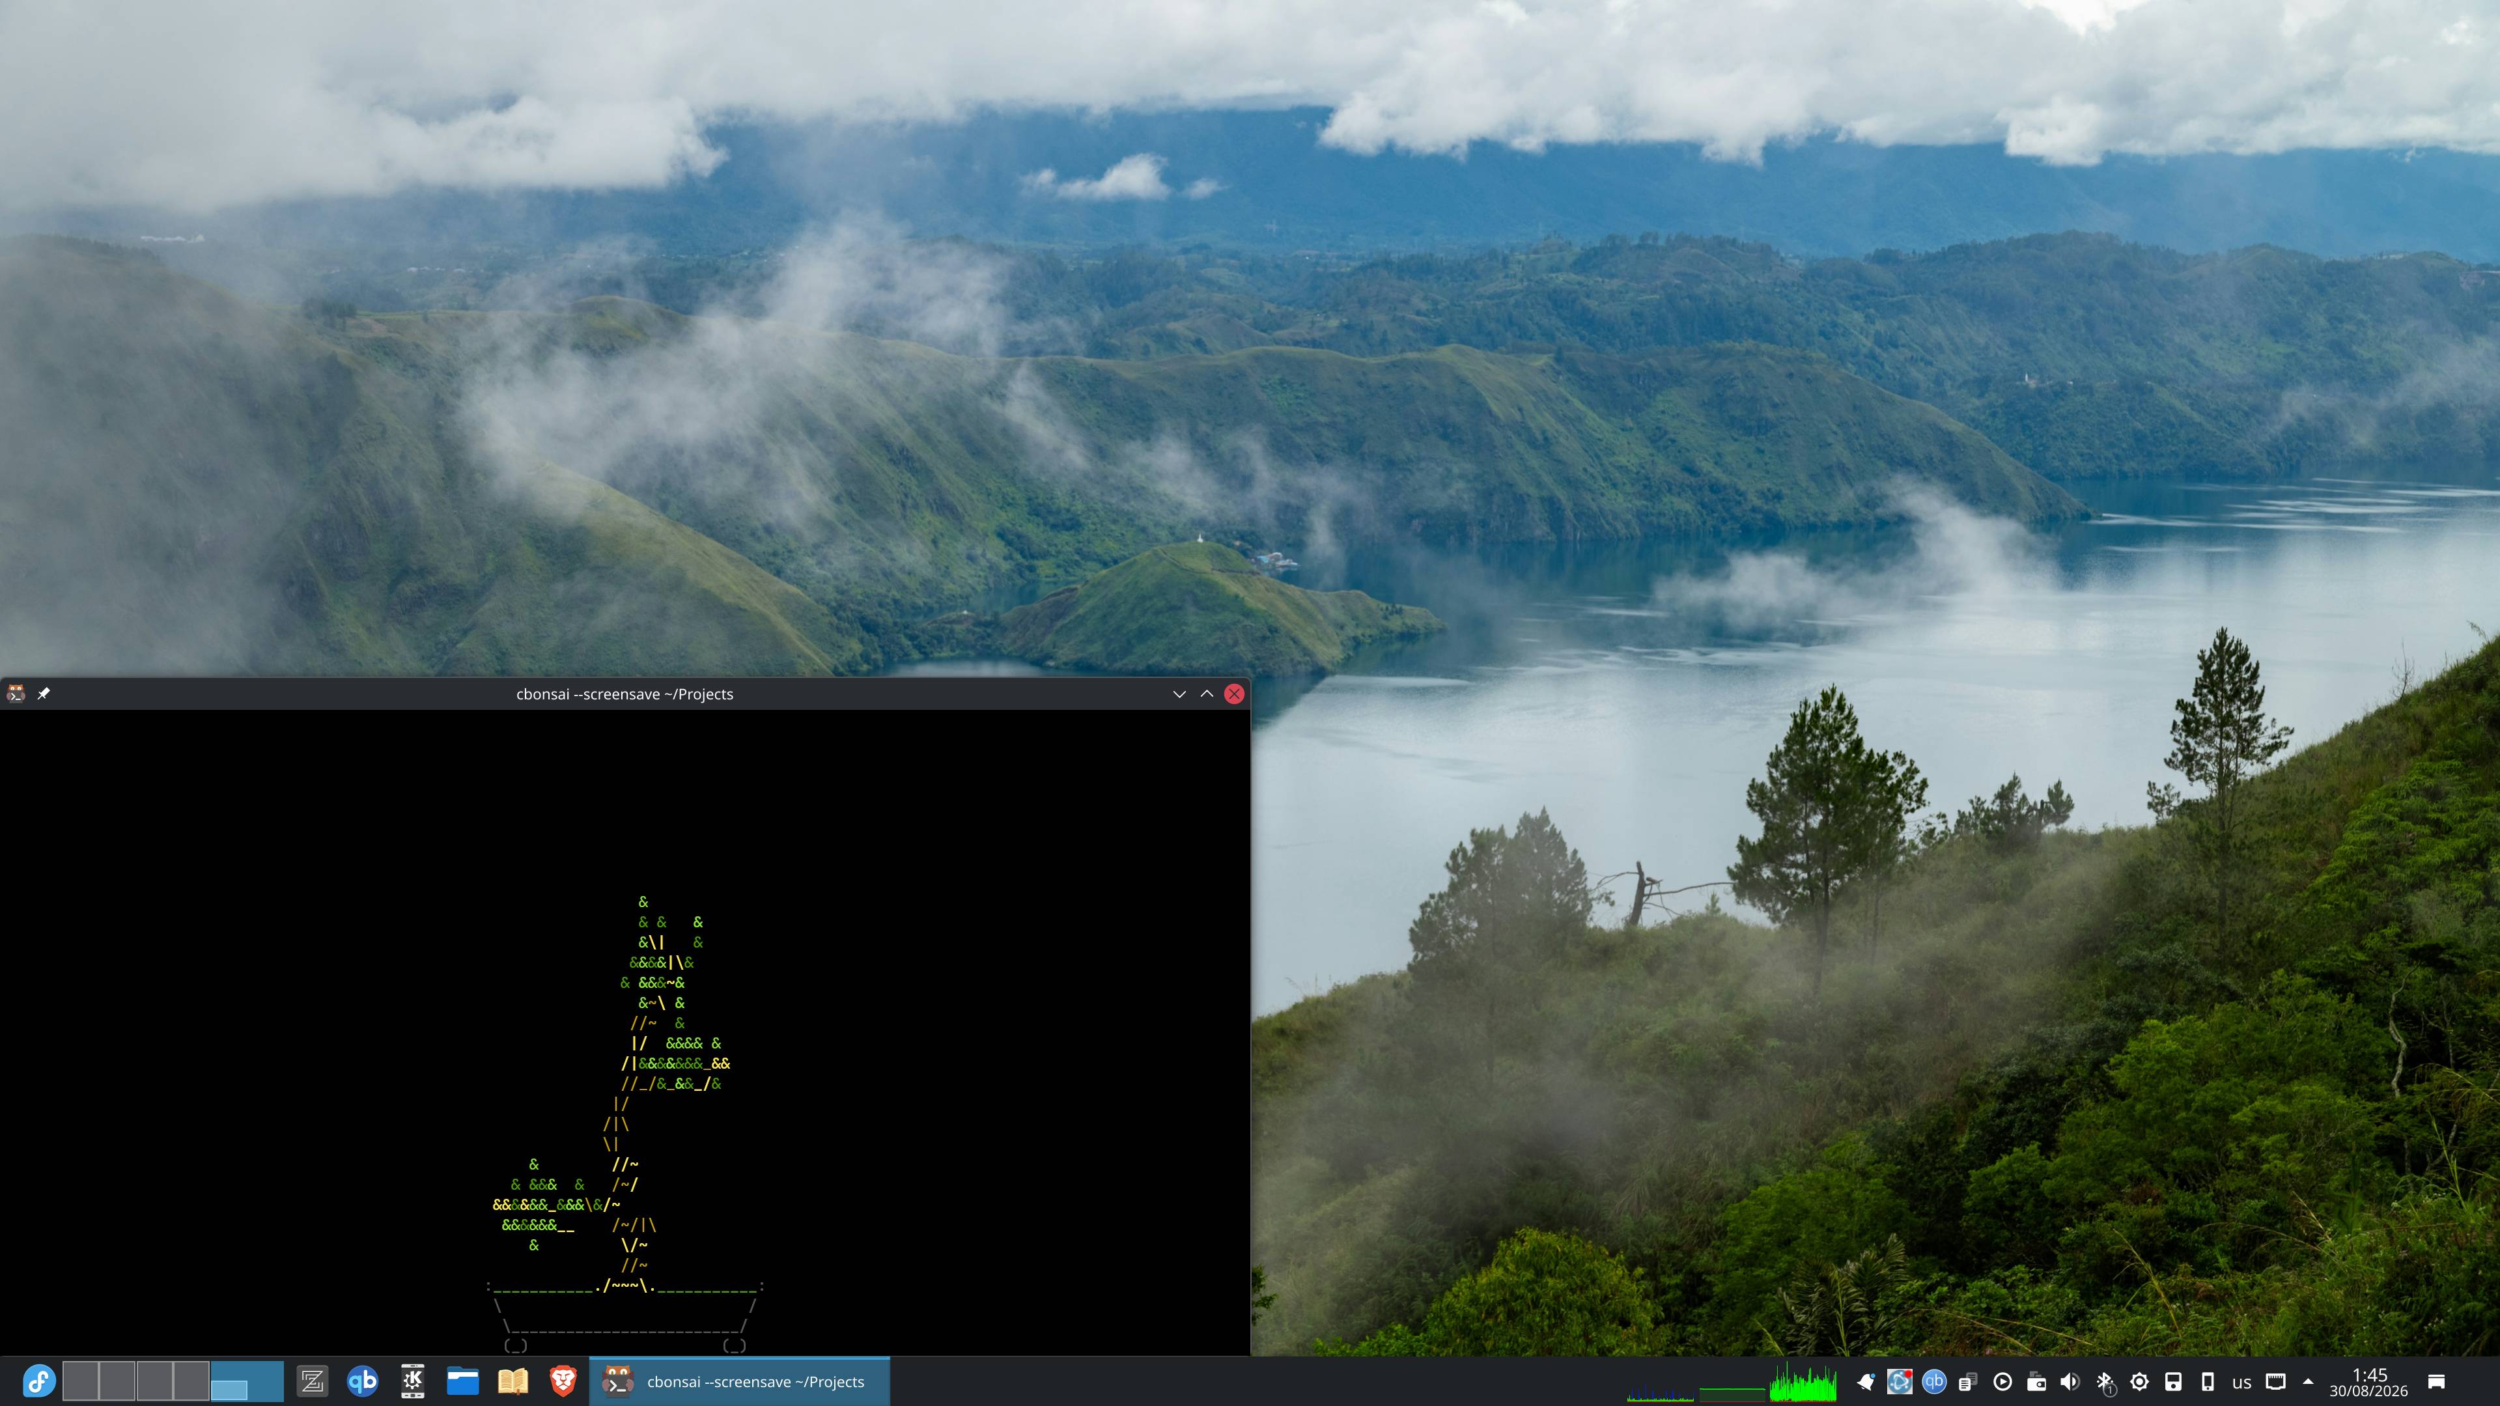Open the Bluetooth tray menu
Image resolution: width=2500 pixels, height=1406 pixels.
pos(2105,1382)
